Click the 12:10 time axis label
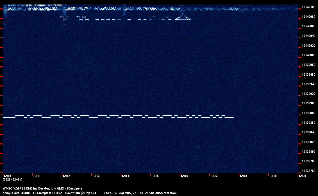 point(7,176)
